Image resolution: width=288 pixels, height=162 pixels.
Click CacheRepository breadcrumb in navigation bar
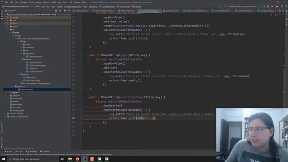pyautogui.click(x=107, y=7)
